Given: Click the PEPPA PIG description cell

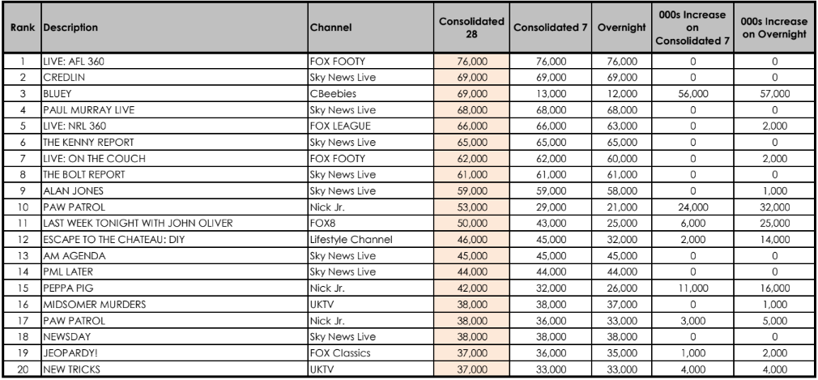Looking at the screenshot, I should 175,288.
